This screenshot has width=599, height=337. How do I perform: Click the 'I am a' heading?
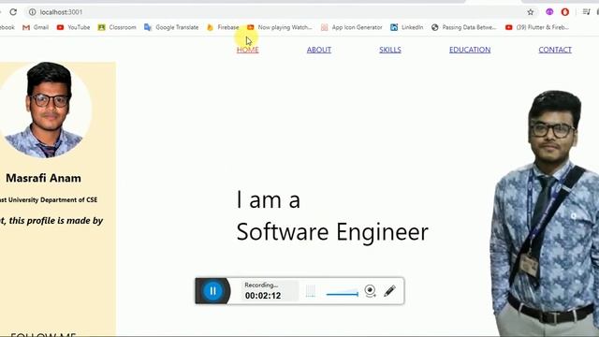click(x=269, y=199)
